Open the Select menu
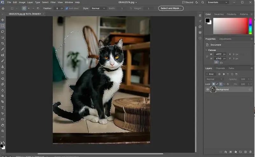Screen dimensions: 255x157 (45, 3)
